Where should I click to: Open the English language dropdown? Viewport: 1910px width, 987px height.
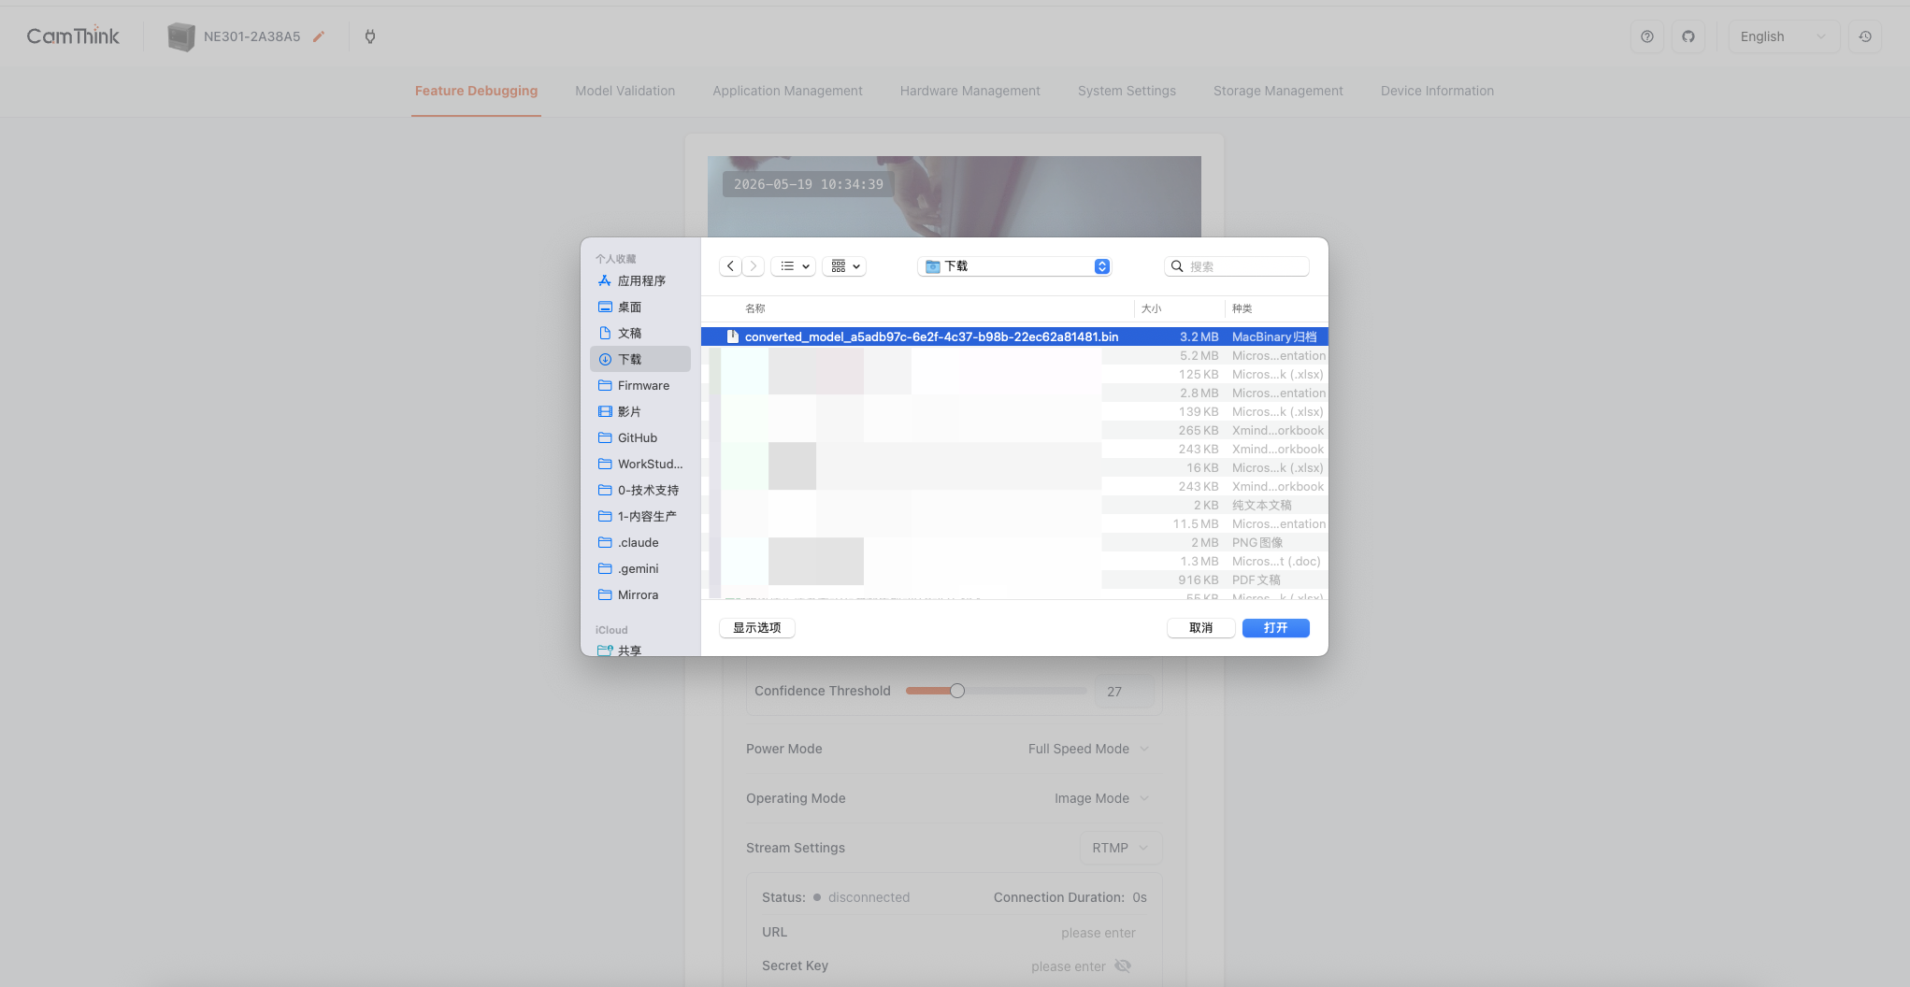tap(1782, 36)
